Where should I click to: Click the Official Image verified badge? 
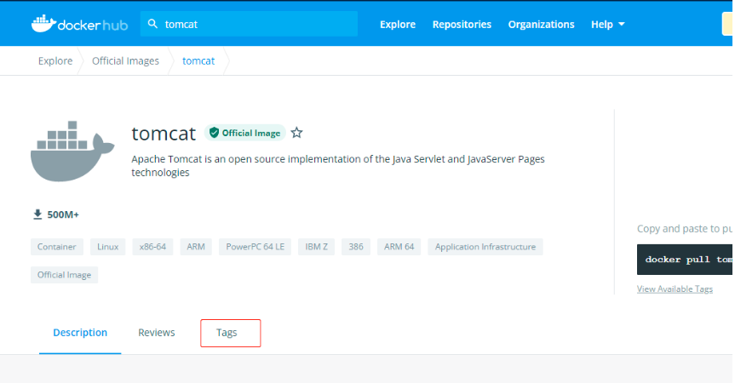(x=244, y=133)
